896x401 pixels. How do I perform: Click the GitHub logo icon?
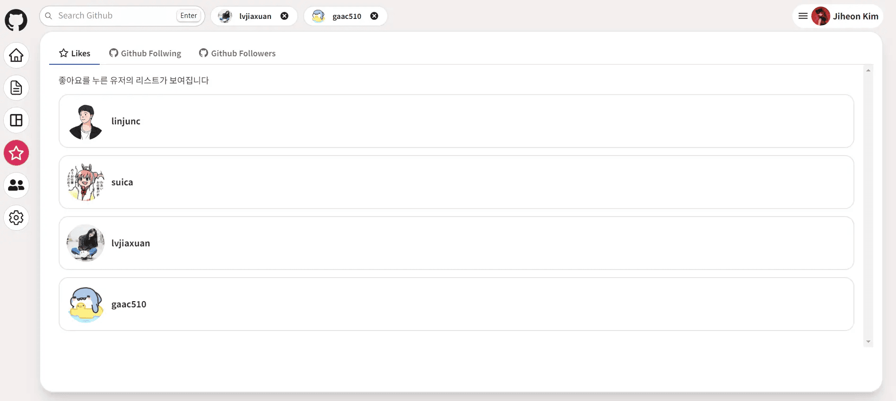click(16, 20)
